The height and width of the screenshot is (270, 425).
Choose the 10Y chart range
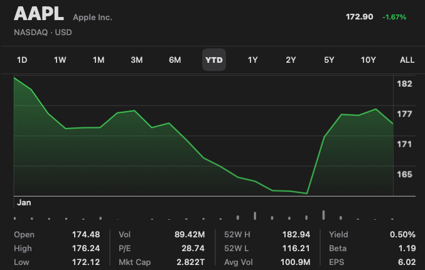(369, 60)
